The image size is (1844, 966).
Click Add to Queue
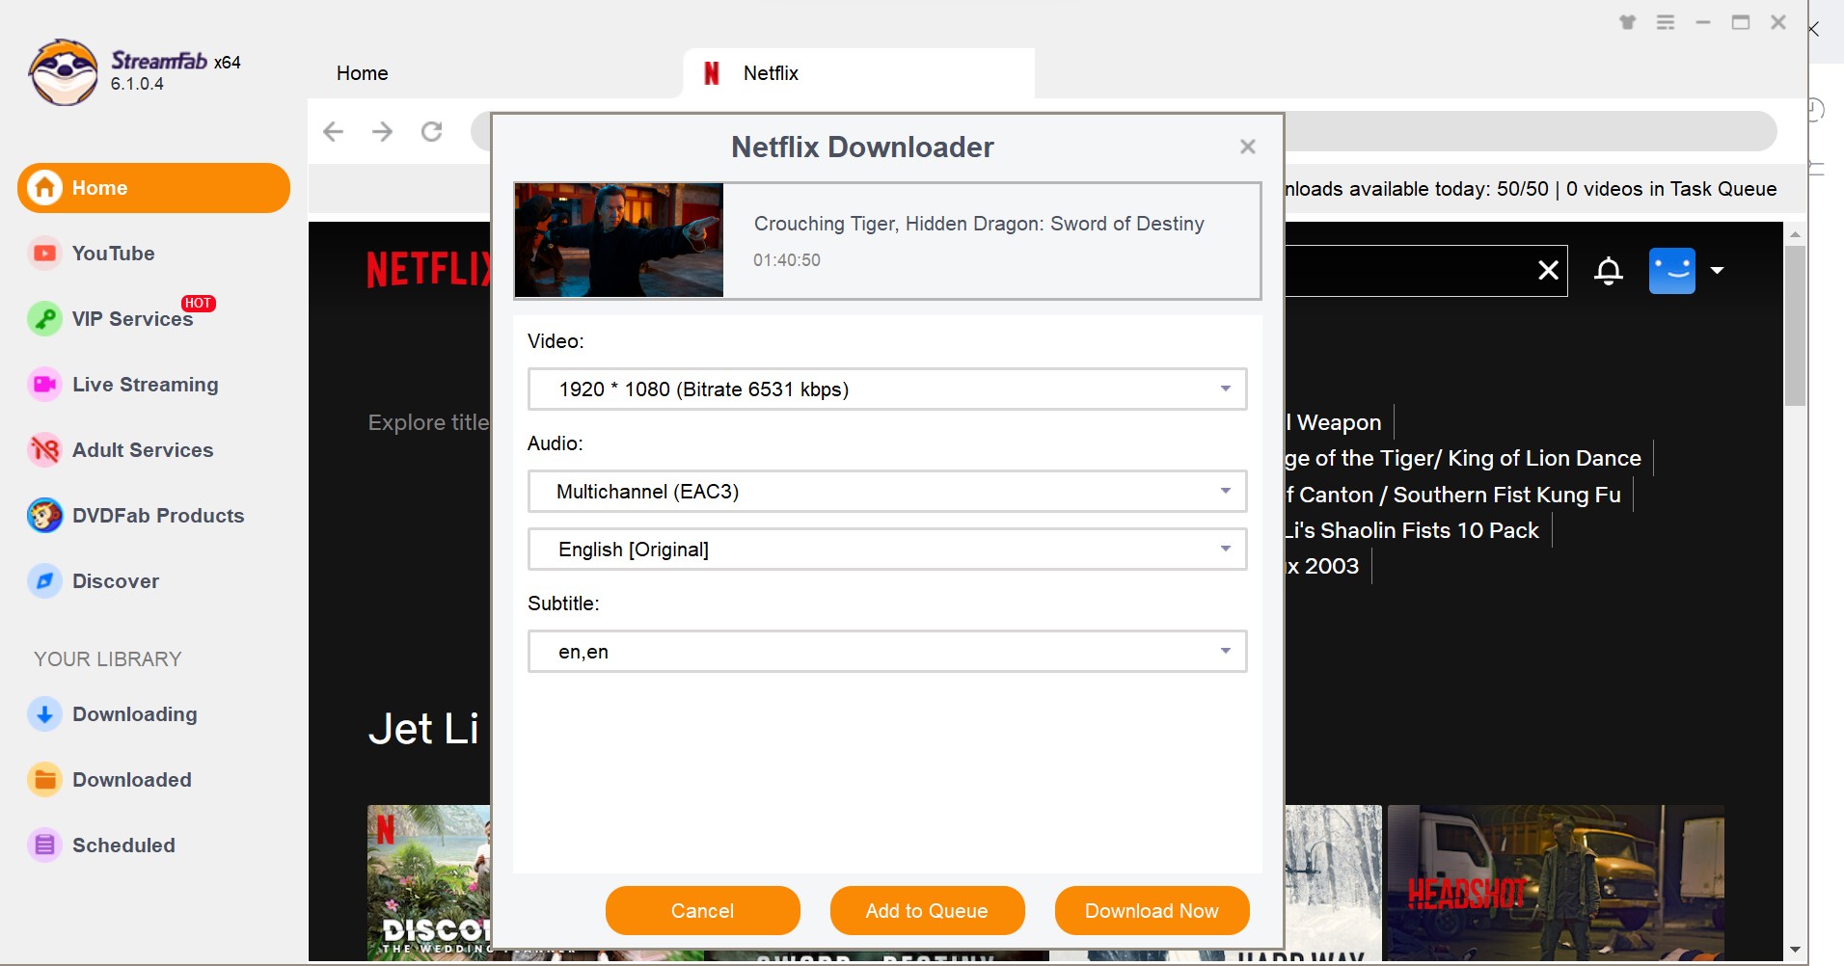927,911
